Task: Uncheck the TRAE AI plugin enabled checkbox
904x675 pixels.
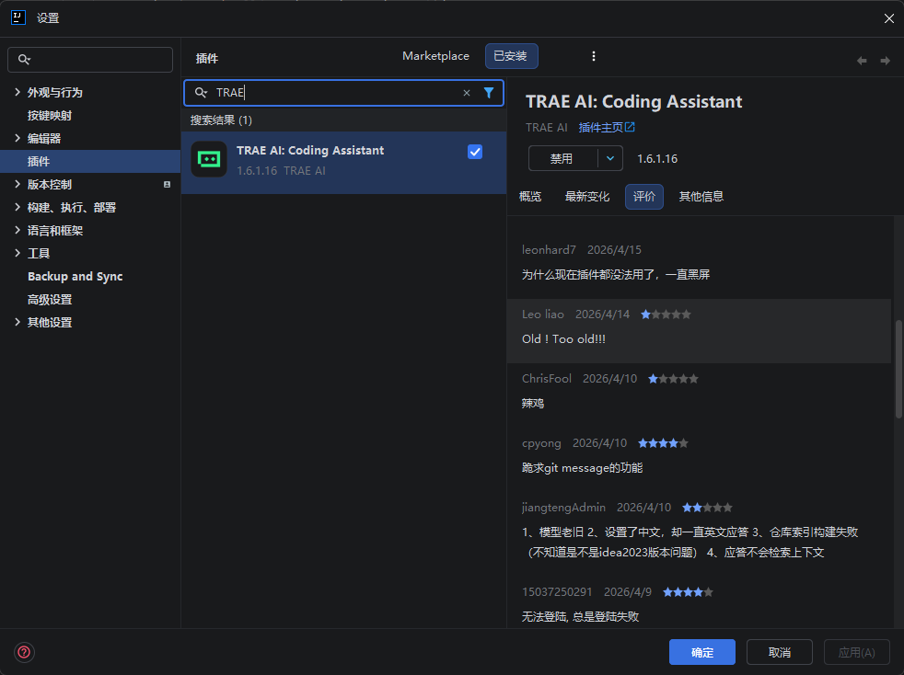Action: 475,152
